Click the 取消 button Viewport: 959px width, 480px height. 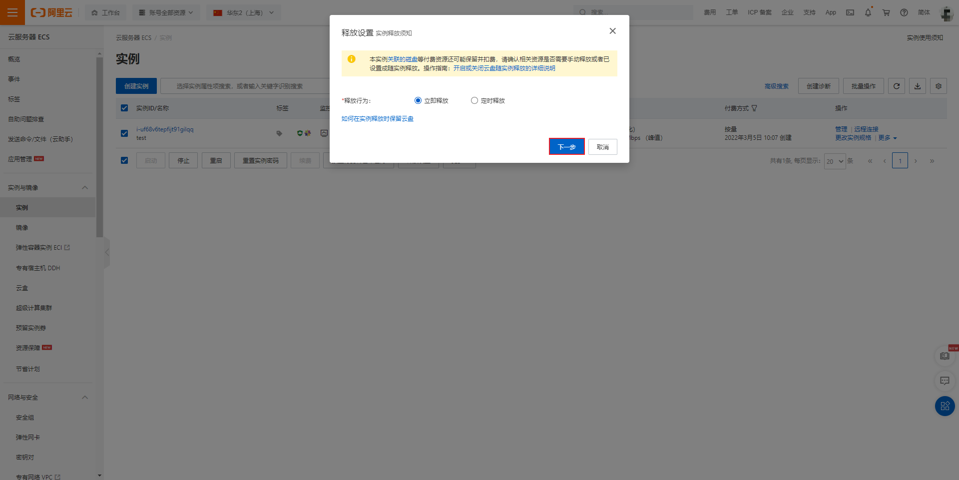click(603, 147)
